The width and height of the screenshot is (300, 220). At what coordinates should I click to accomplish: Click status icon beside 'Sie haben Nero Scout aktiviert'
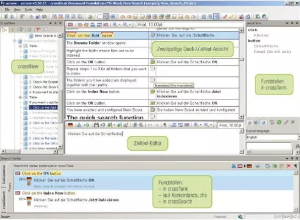coord(152,109)
